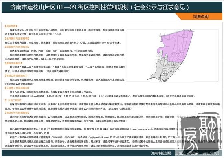The height and width of the screenshot is (158, 224).
Task: Click the 历城区人民政府 footer label
Action: 187,154
